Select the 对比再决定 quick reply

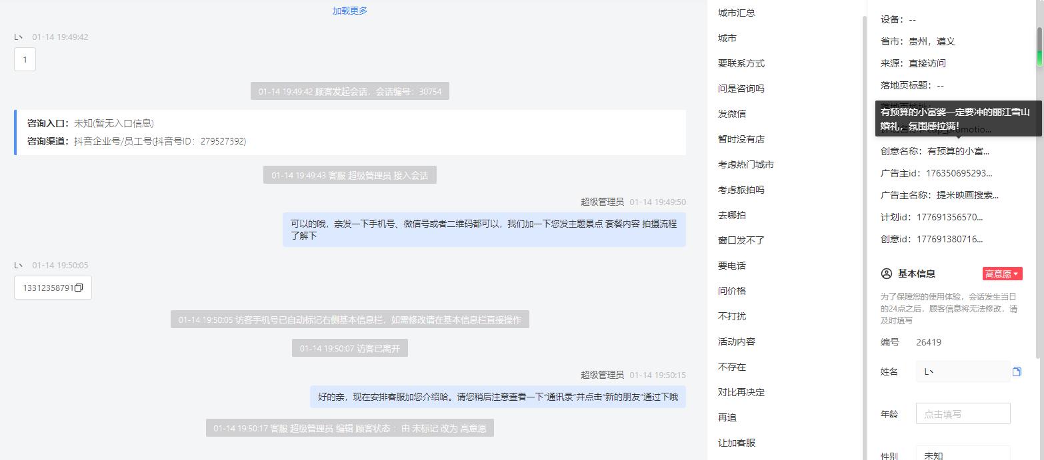click(741, 392)
